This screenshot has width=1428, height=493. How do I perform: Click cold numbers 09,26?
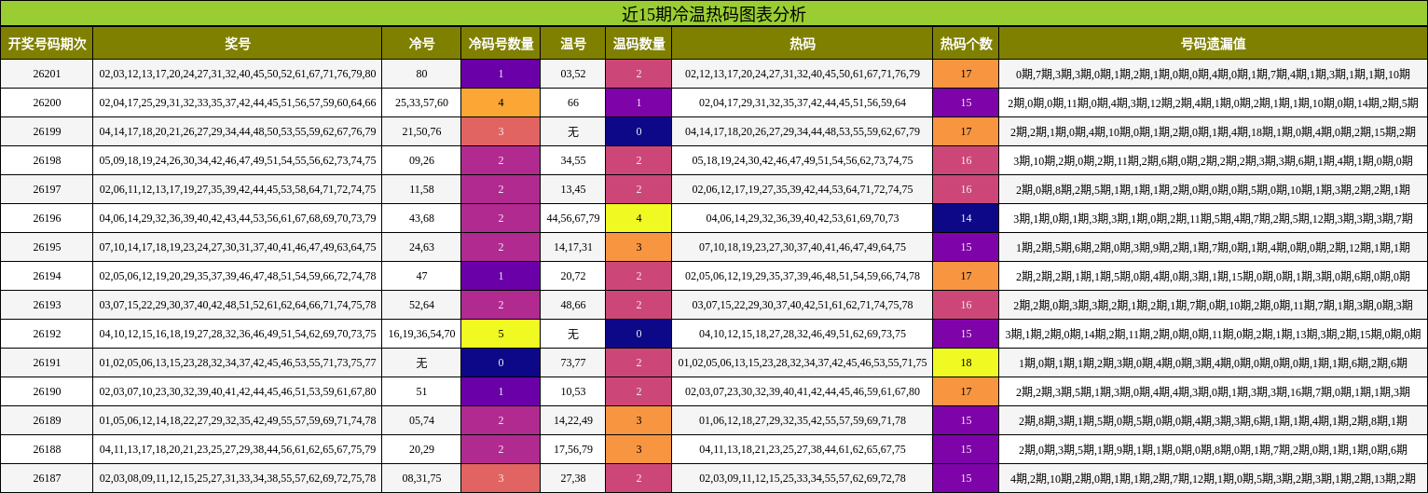tap(422, 160)
